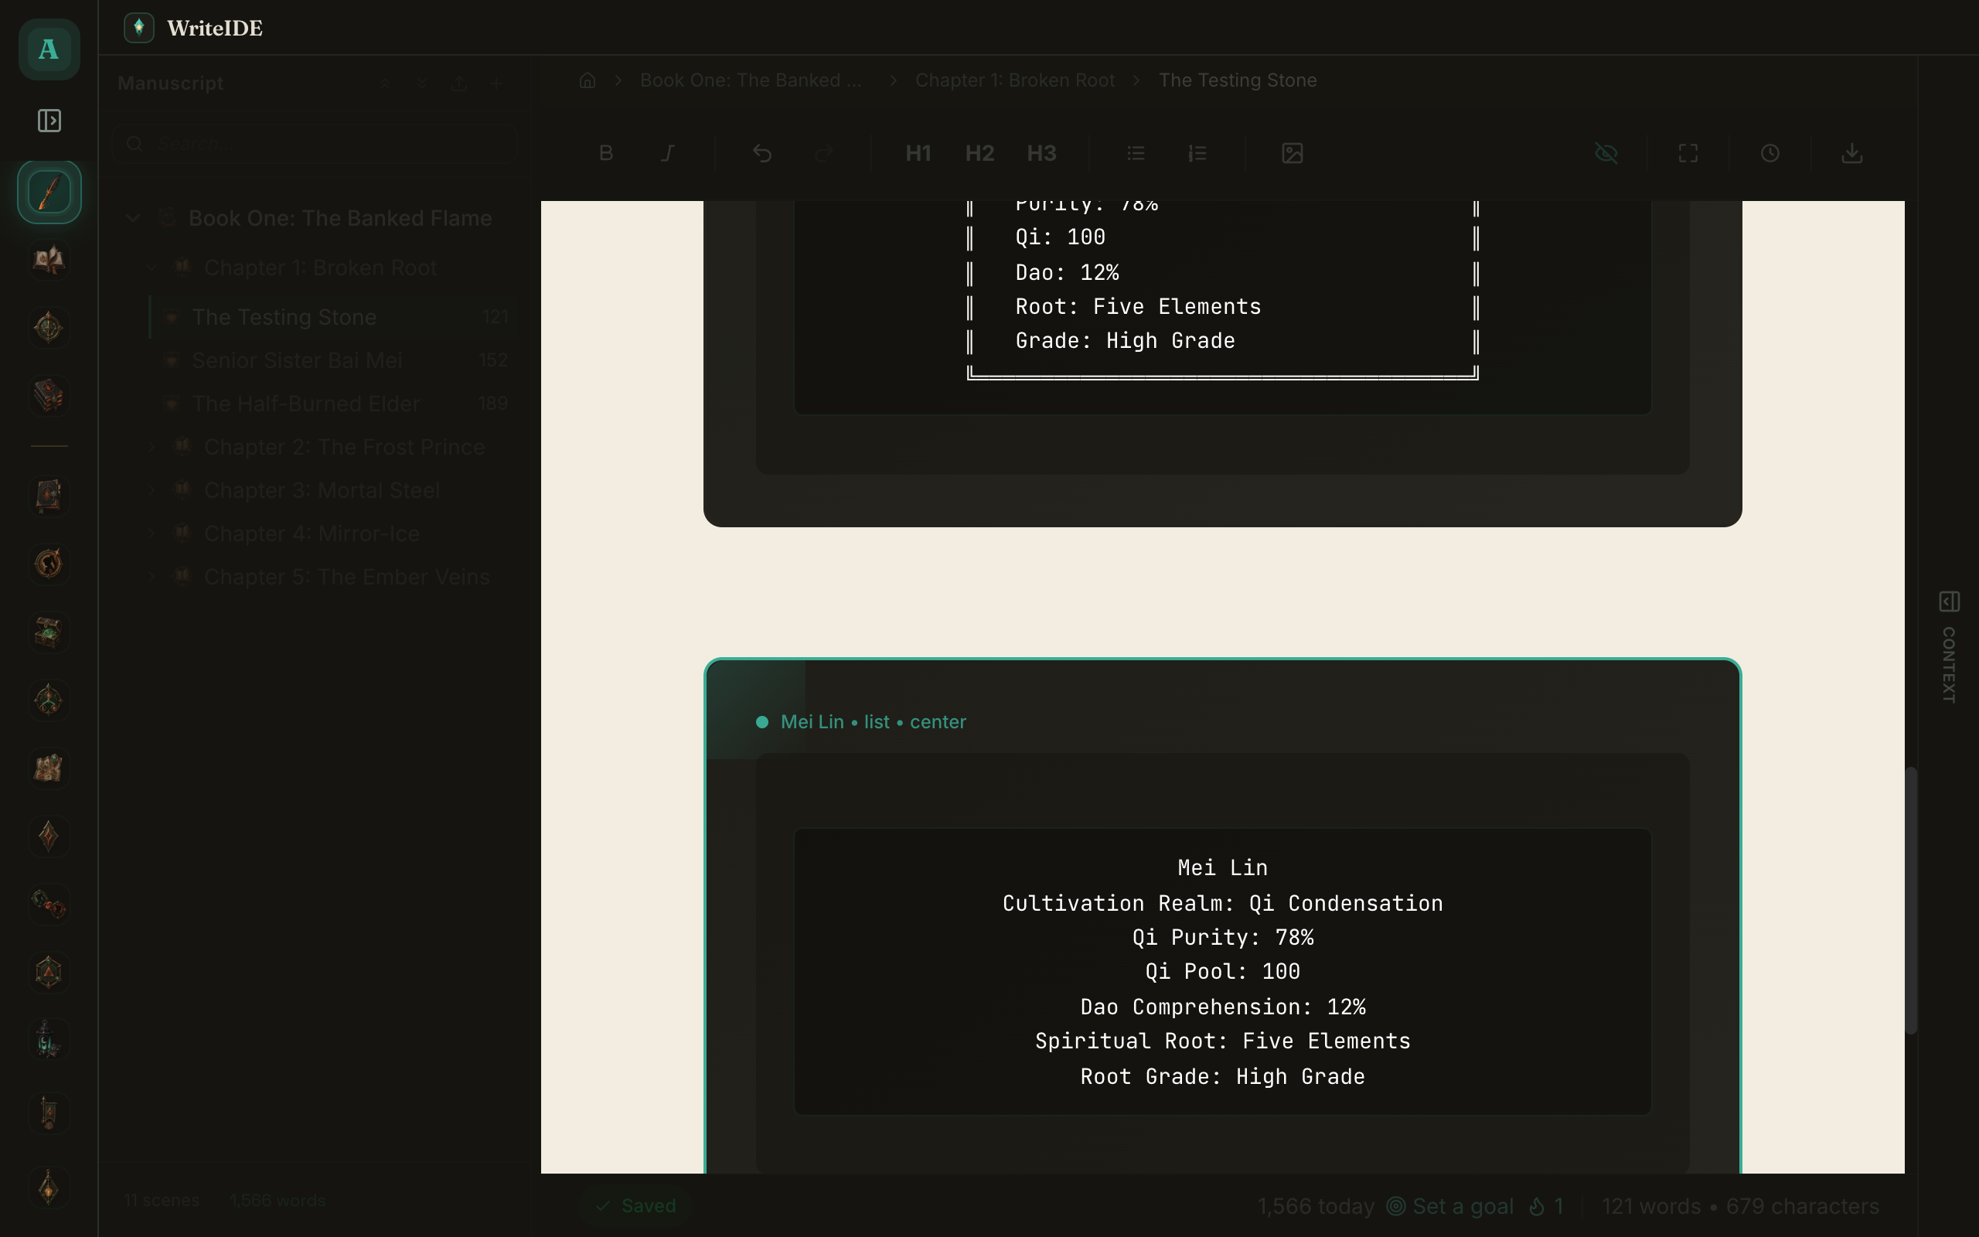
Task: Open version history clock icon
Action: tap(1770, 153)
